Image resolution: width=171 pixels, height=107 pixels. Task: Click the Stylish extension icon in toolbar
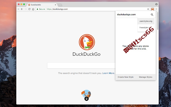tap(153, 9)
